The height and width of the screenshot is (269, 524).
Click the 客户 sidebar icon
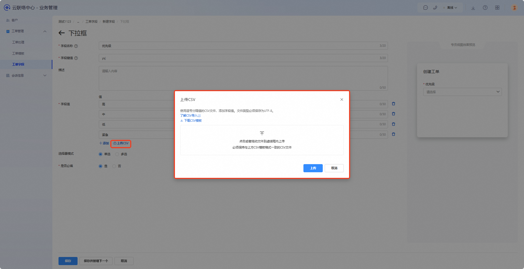pos(8,20)
